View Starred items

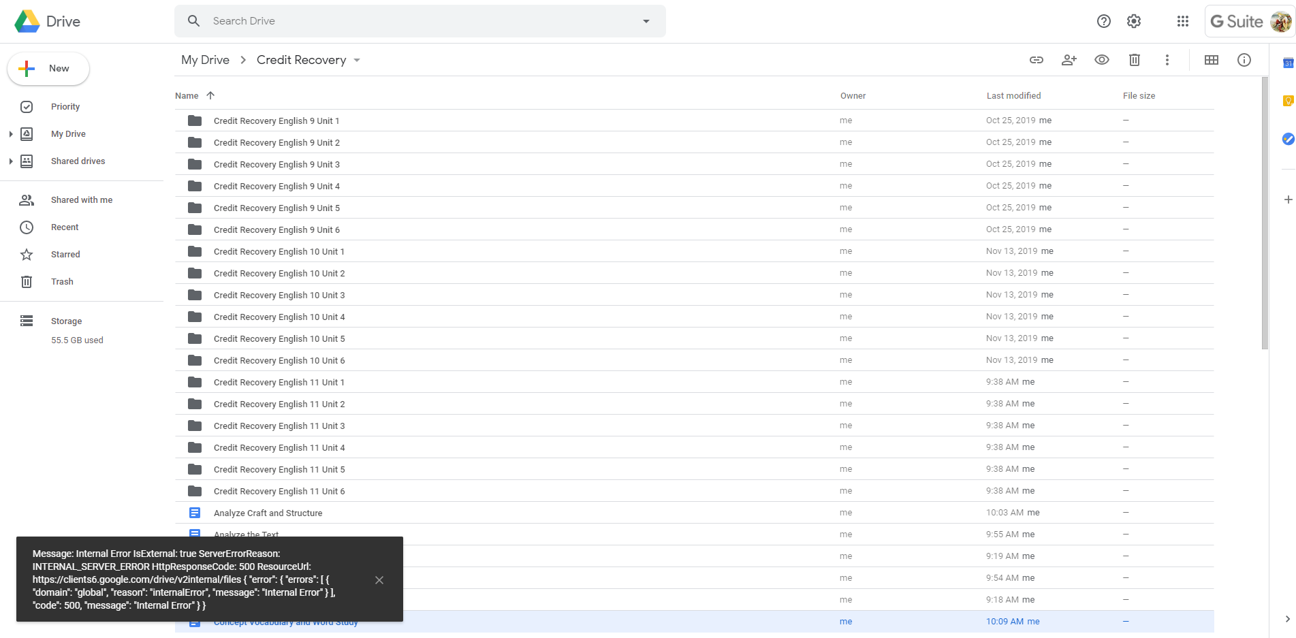[65, 255]
